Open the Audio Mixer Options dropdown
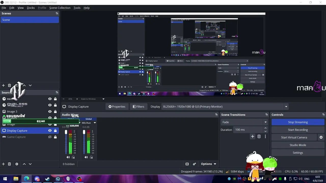326x183 pixels. point(208,164)
